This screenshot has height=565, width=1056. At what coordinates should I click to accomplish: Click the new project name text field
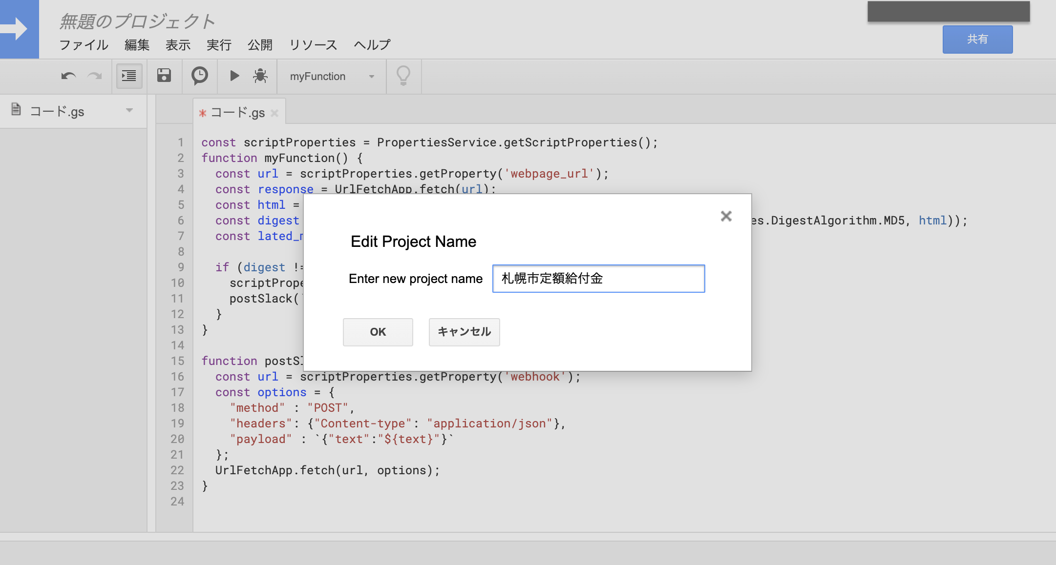click(598, 279)
